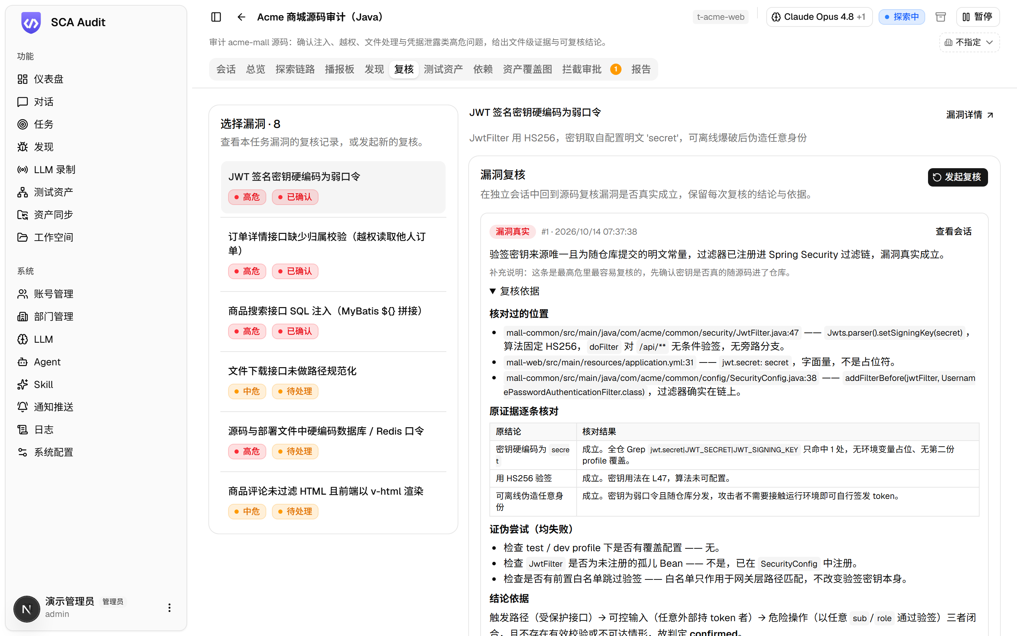Open 测试资产 in the sidebar
The image size is (1017, 636).
(96, 192)
